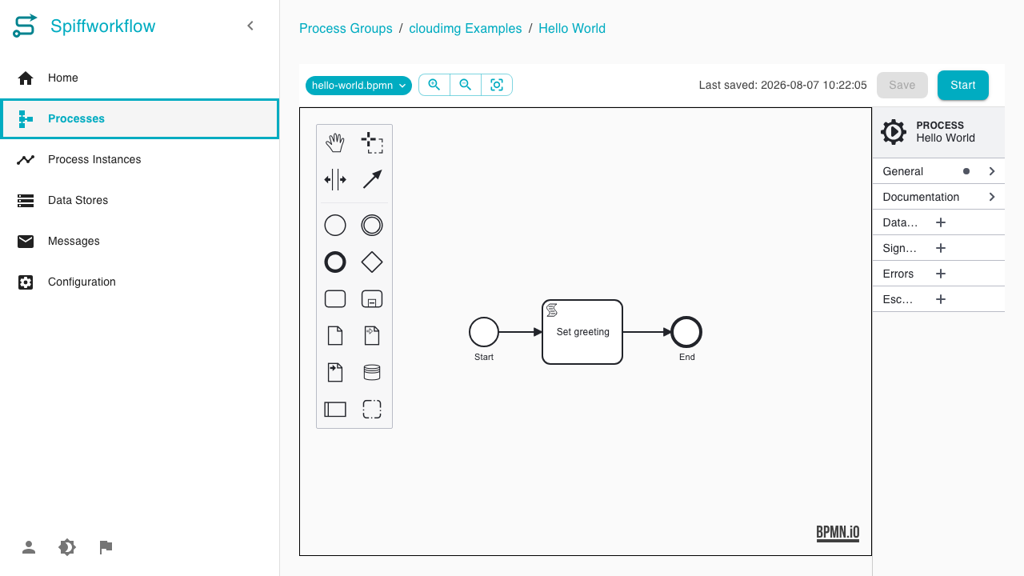Open the BPMN.iO logo link

[x=838, y=534]
